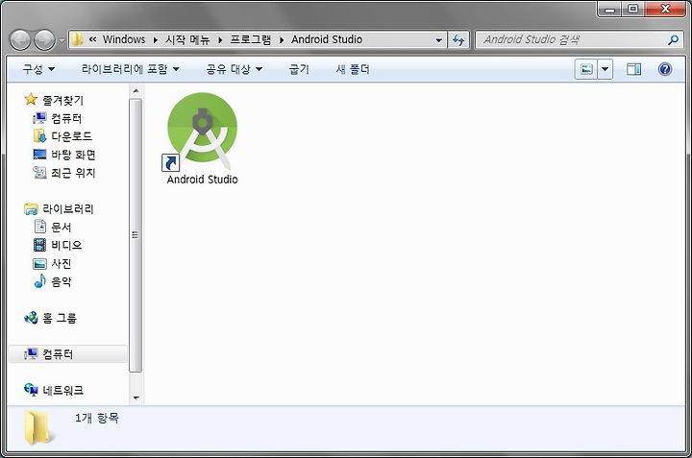Click navigation pane scrollbar down arrow

(x=136, y=398)
